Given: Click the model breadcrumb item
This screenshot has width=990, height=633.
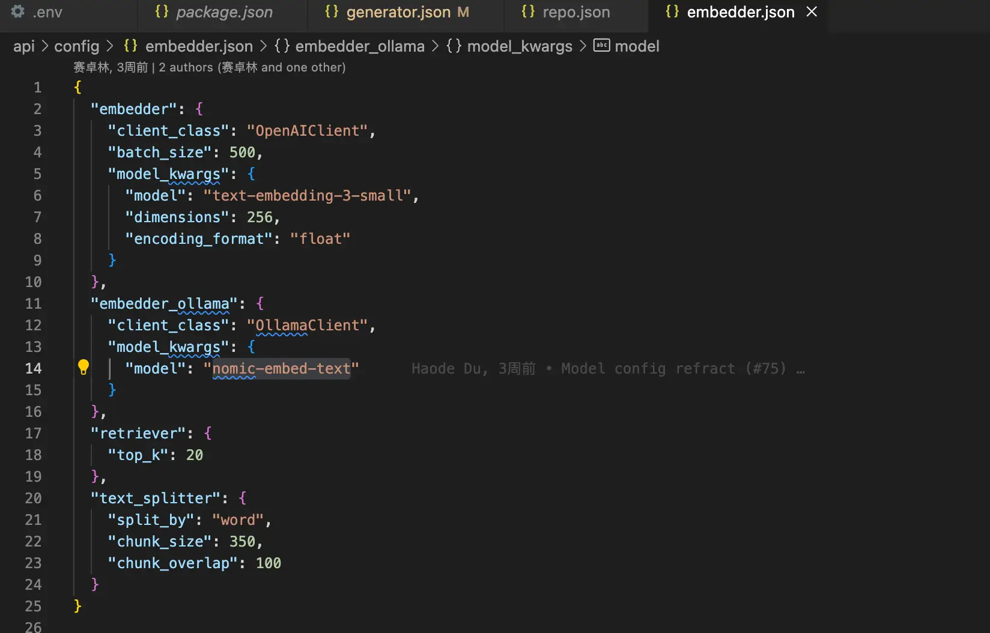Looking at the screenshot, I should pos(637,46).
